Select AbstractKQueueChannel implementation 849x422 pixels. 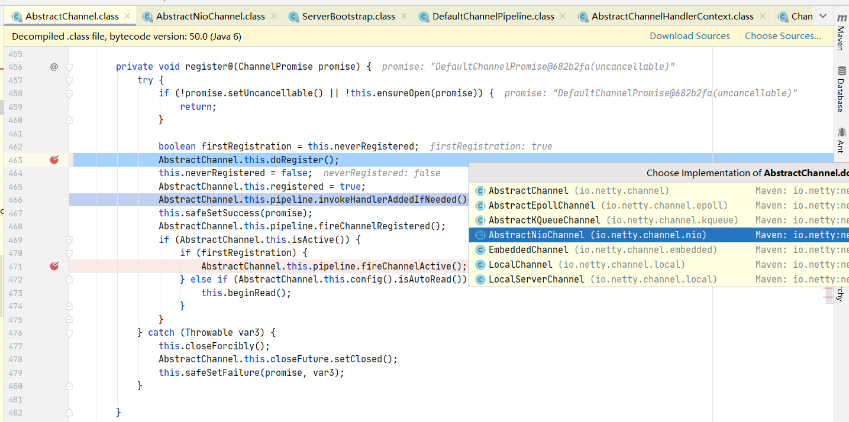pos(659,220)
